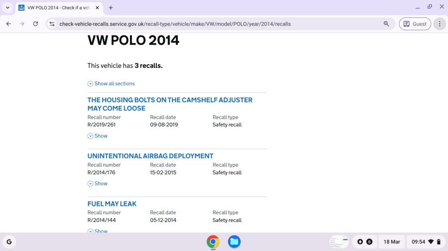This screenshot has width=448, height=251.
Task: Click the battery status icon
Action: [439, 242]
